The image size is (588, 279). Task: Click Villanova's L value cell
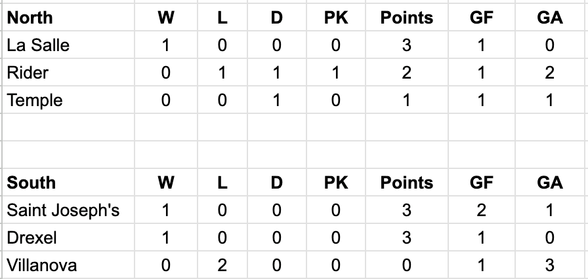click(x=222, y=265)
